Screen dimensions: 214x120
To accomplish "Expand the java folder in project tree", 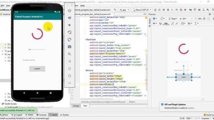I will pos(2,51).
